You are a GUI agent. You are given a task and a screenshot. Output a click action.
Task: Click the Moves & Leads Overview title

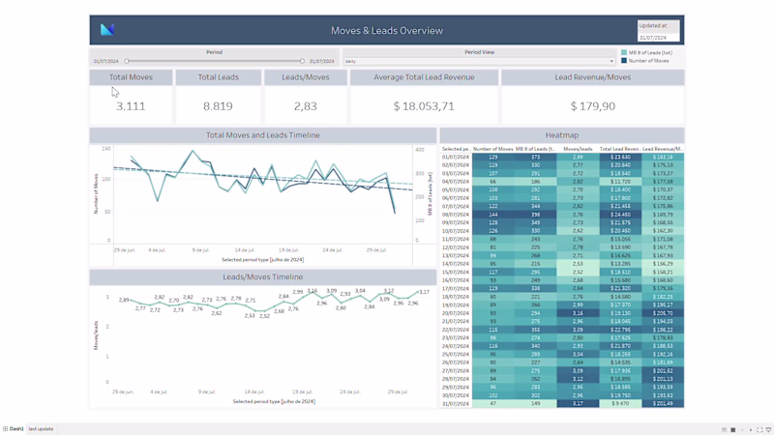tap(387, 31)
